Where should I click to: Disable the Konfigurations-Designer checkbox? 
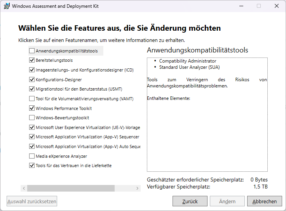pyautogui.click(x=31, y=80)
